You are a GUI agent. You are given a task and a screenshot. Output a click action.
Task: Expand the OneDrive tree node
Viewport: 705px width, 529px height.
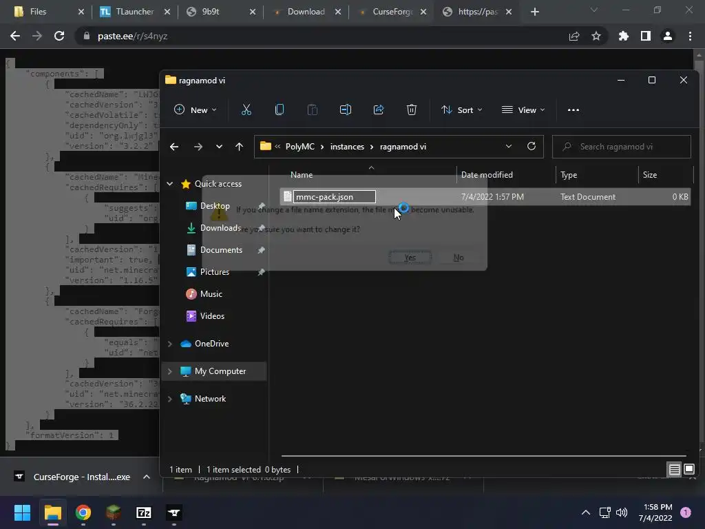pyautogui.click(x=170, y=344)
